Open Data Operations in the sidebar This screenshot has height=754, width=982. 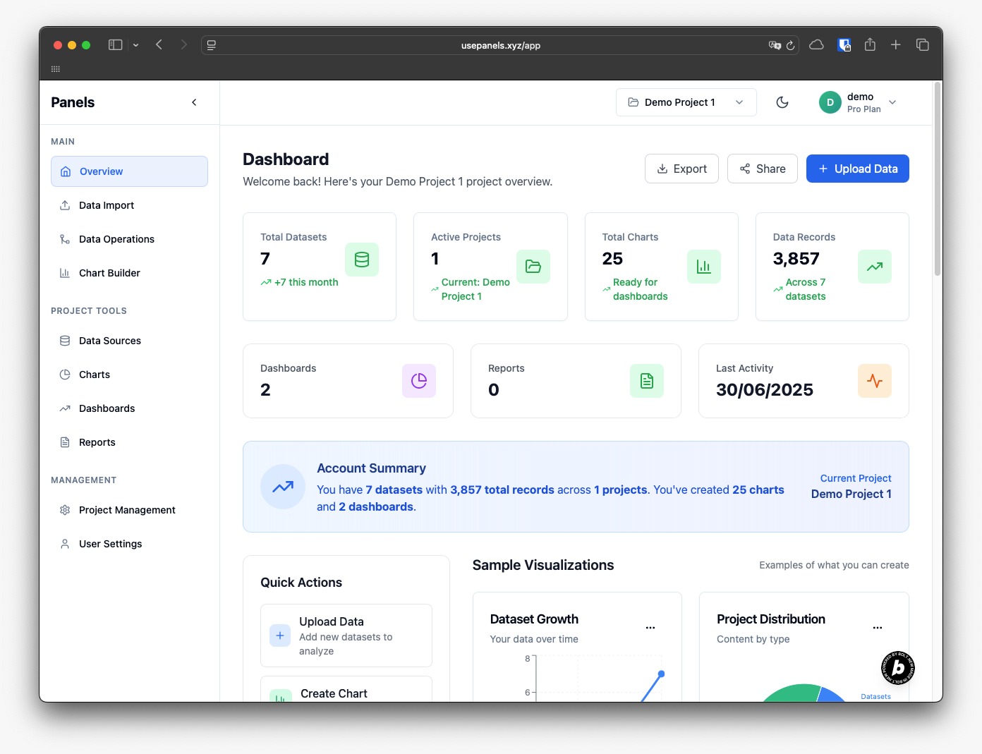pyautogui.click(x=129, y=239)
